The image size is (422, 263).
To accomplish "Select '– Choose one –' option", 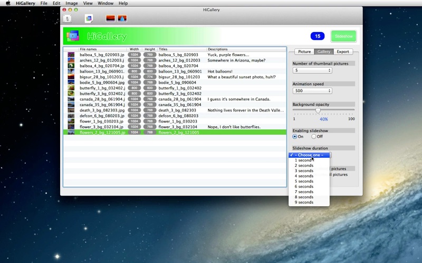I will (309, 155).
